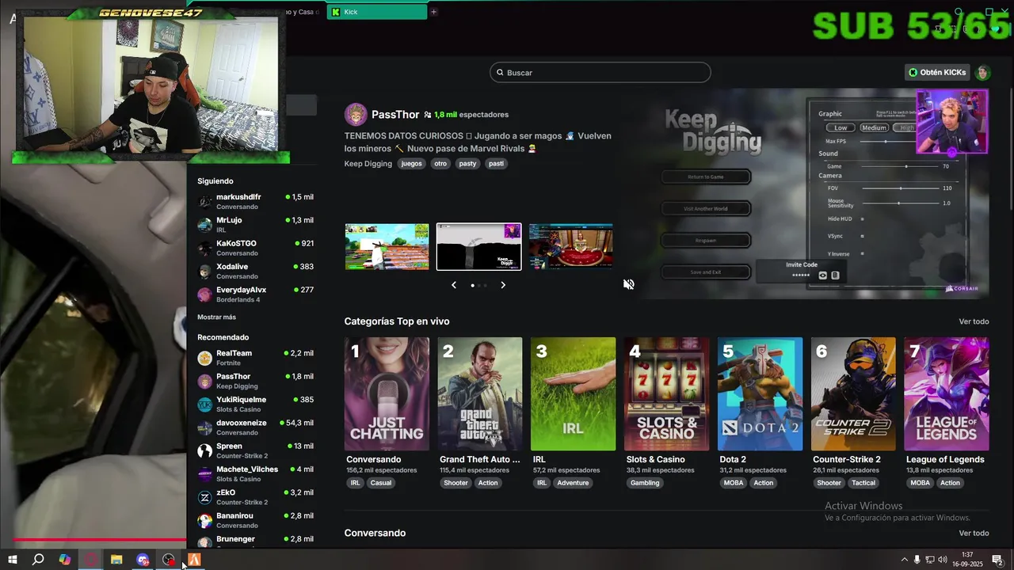Screen dimensions: 1014x570
Task: Click the microphone icon in system tray
Action: [917, 560]
